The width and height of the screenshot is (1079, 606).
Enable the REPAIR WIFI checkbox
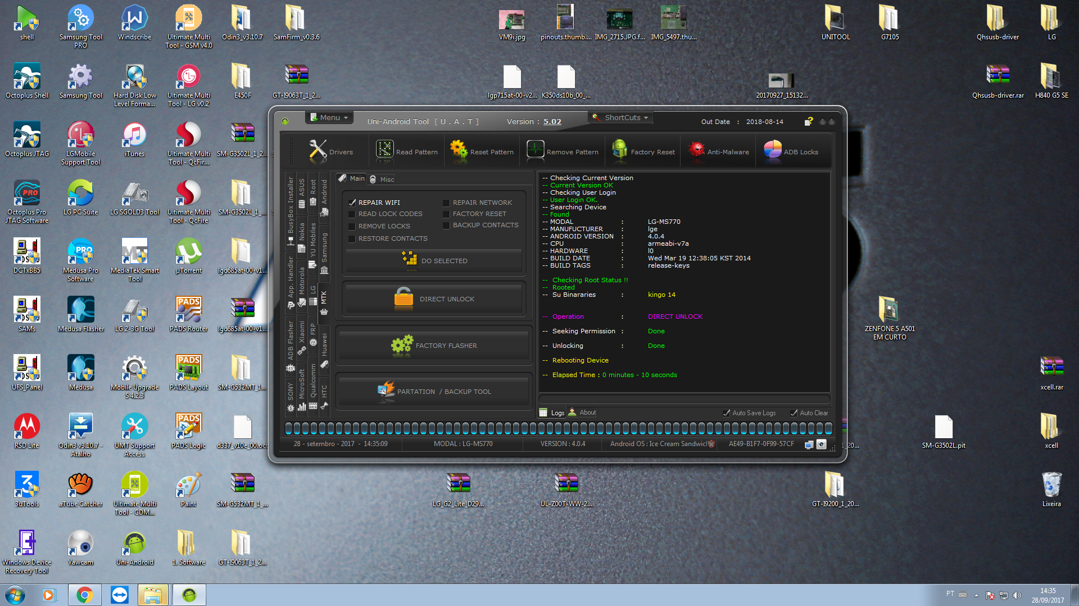coord(352,203)
